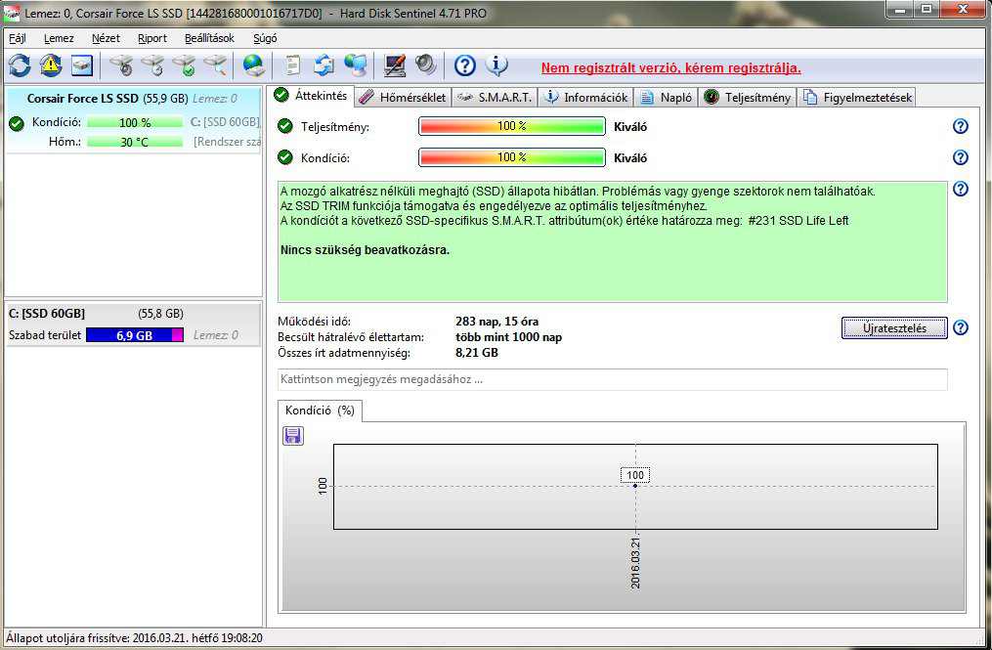
Task: Click the disk with magnifier toolbar icon
Action: point(215,65)
